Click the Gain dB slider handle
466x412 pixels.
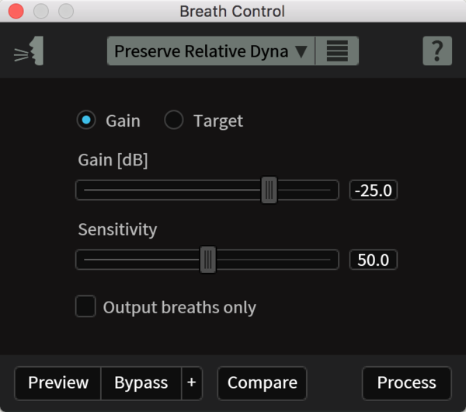click(x=269, y=190)
